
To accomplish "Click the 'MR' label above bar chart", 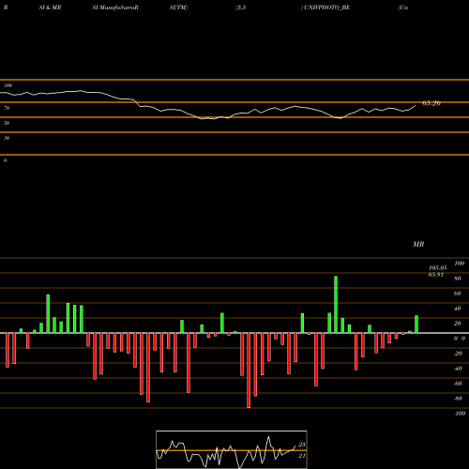I will (418, 244).
